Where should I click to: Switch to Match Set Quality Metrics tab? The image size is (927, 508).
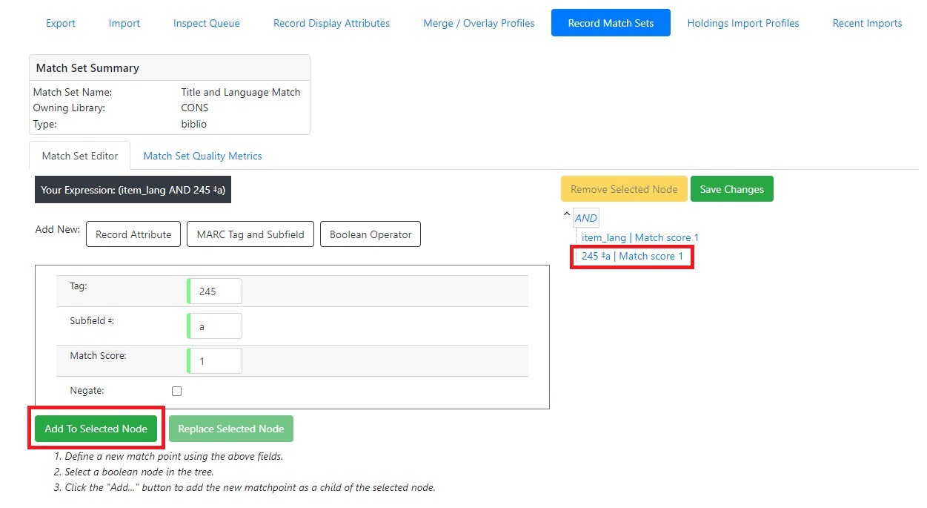(202, 156)
